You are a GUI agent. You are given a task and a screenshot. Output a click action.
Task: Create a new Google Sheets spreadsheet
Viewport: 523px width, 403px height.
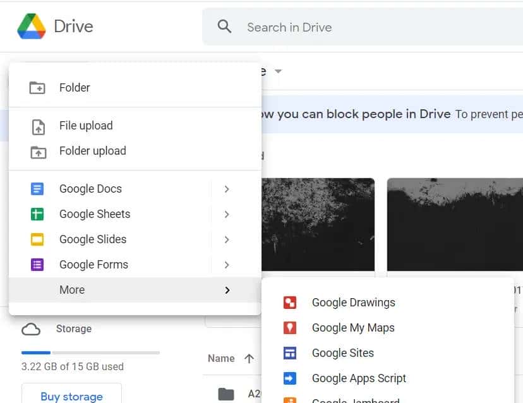(x=94, y=214)
